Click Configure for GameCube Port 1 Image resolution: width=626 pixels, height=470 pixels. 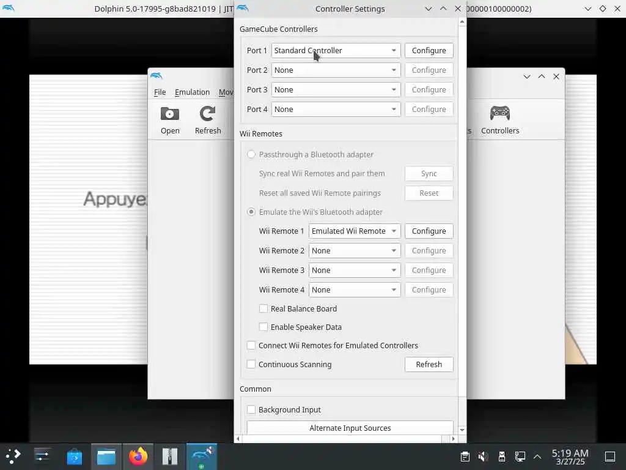pos(429,50)
